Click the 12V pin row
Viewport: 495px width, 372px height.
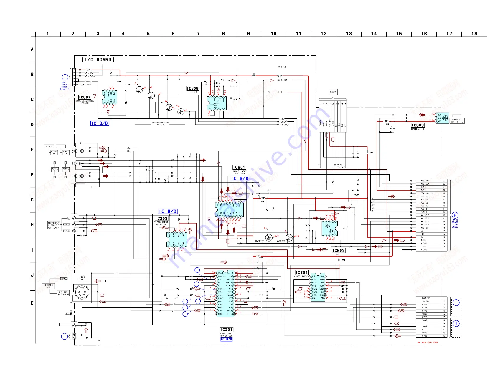431,234
